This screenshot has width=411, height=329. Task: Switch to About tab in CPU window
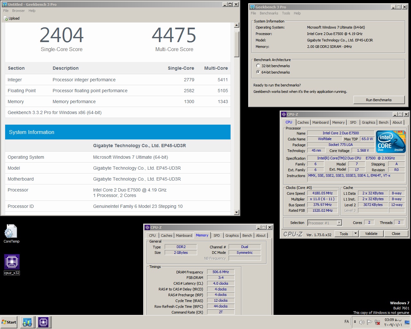[397, 122]
